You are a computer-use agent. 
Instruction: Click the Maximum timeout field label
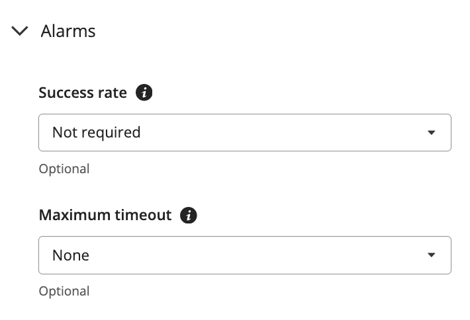pyautogui.click(x=105, y=215)
